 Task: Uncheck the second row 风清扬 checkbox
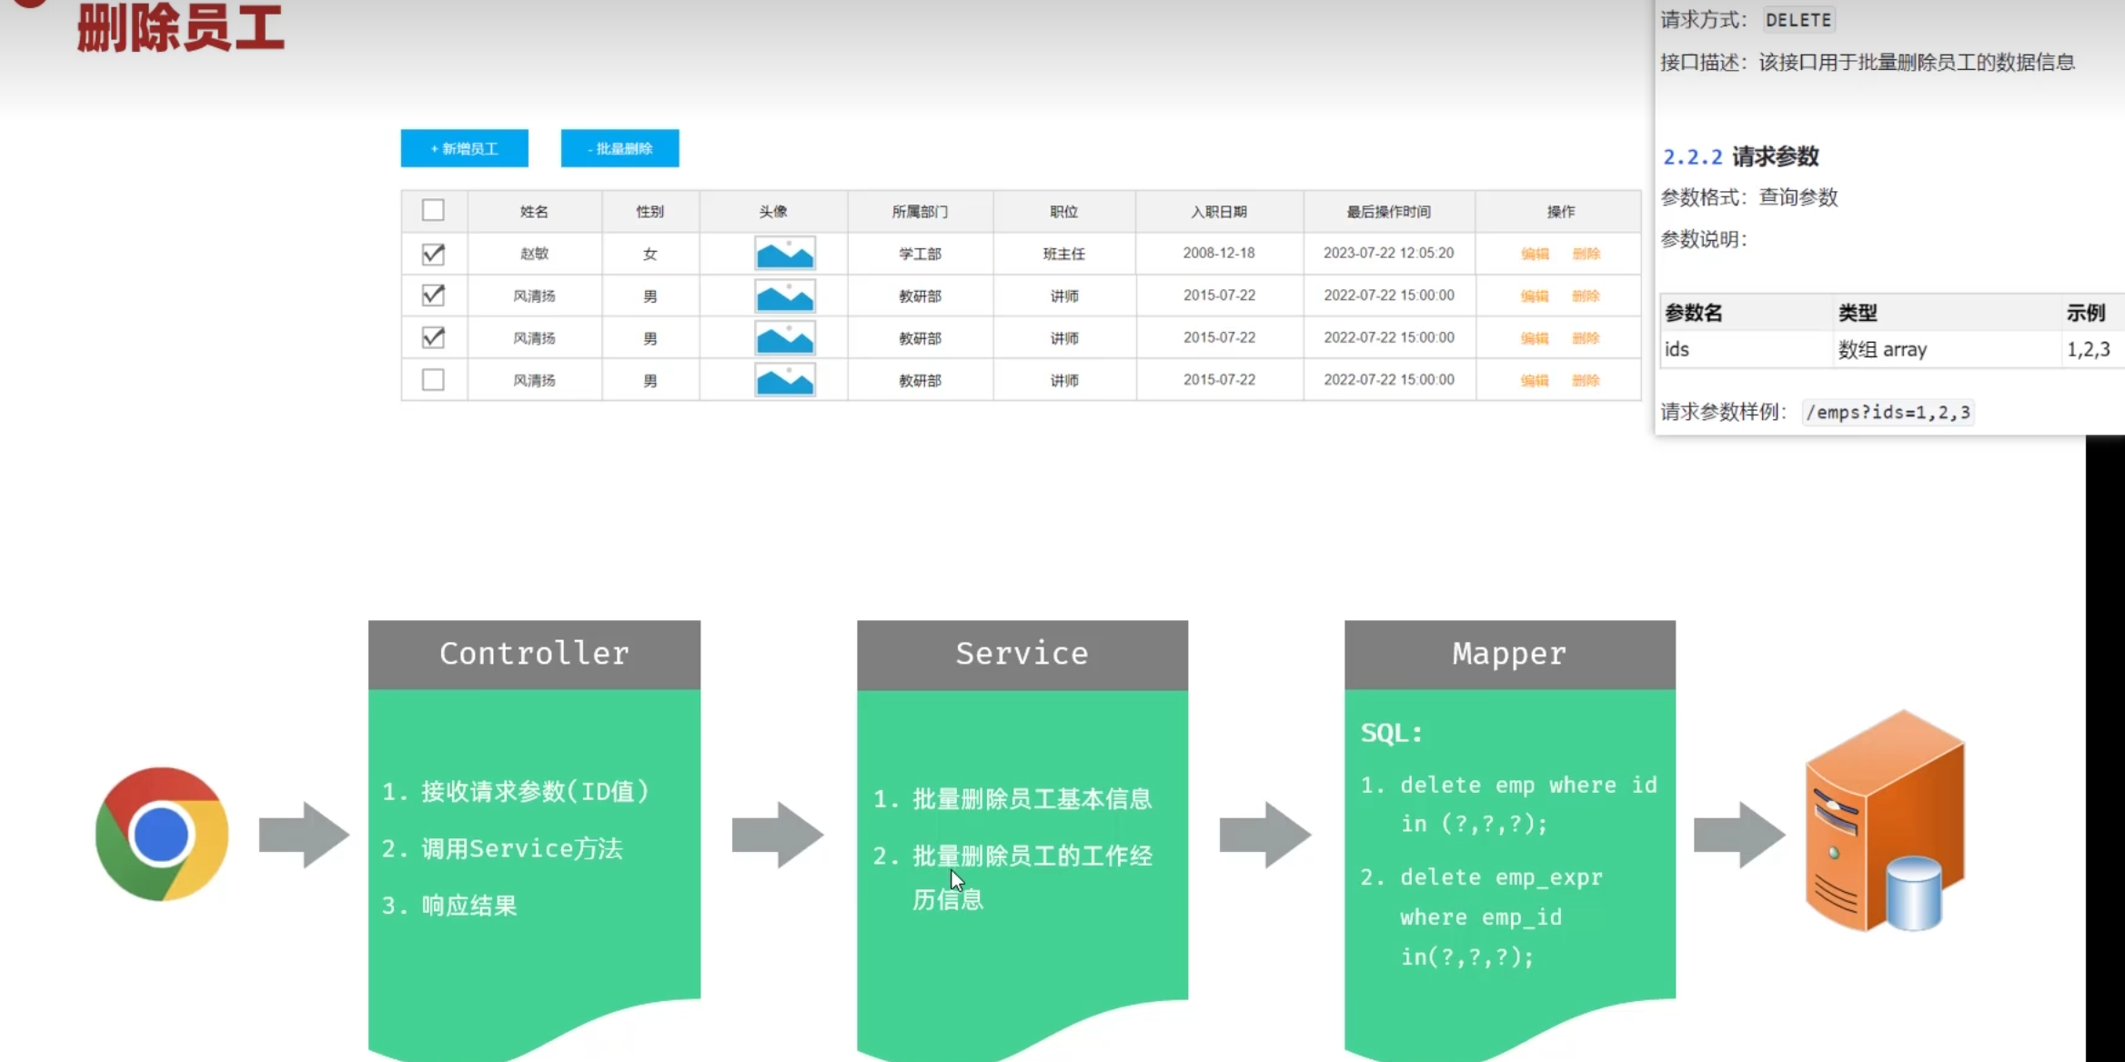(x=433, y=296)
